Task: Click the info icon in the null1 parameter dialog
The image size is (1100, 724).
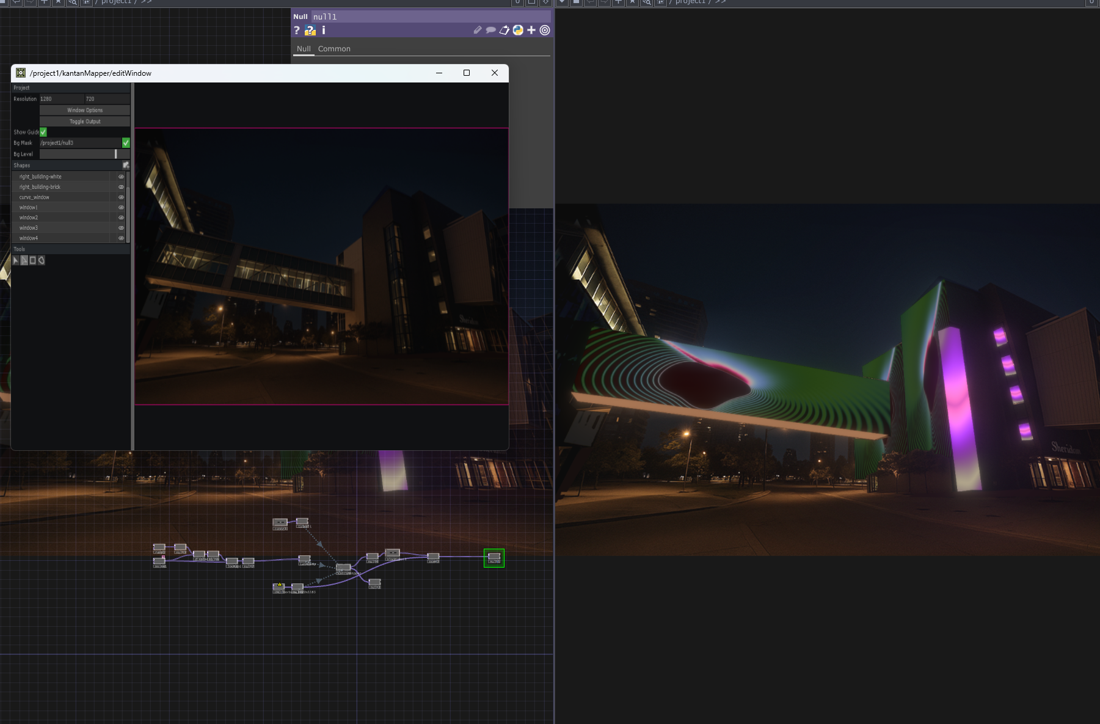Action: coord(323,30)
